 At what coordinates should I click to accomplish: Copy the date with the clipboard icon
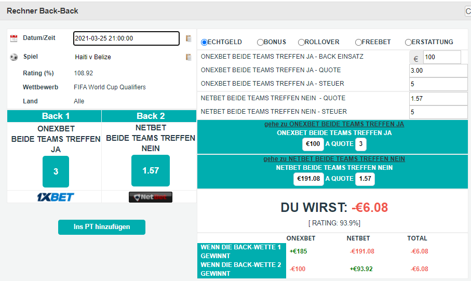(189, 38)
